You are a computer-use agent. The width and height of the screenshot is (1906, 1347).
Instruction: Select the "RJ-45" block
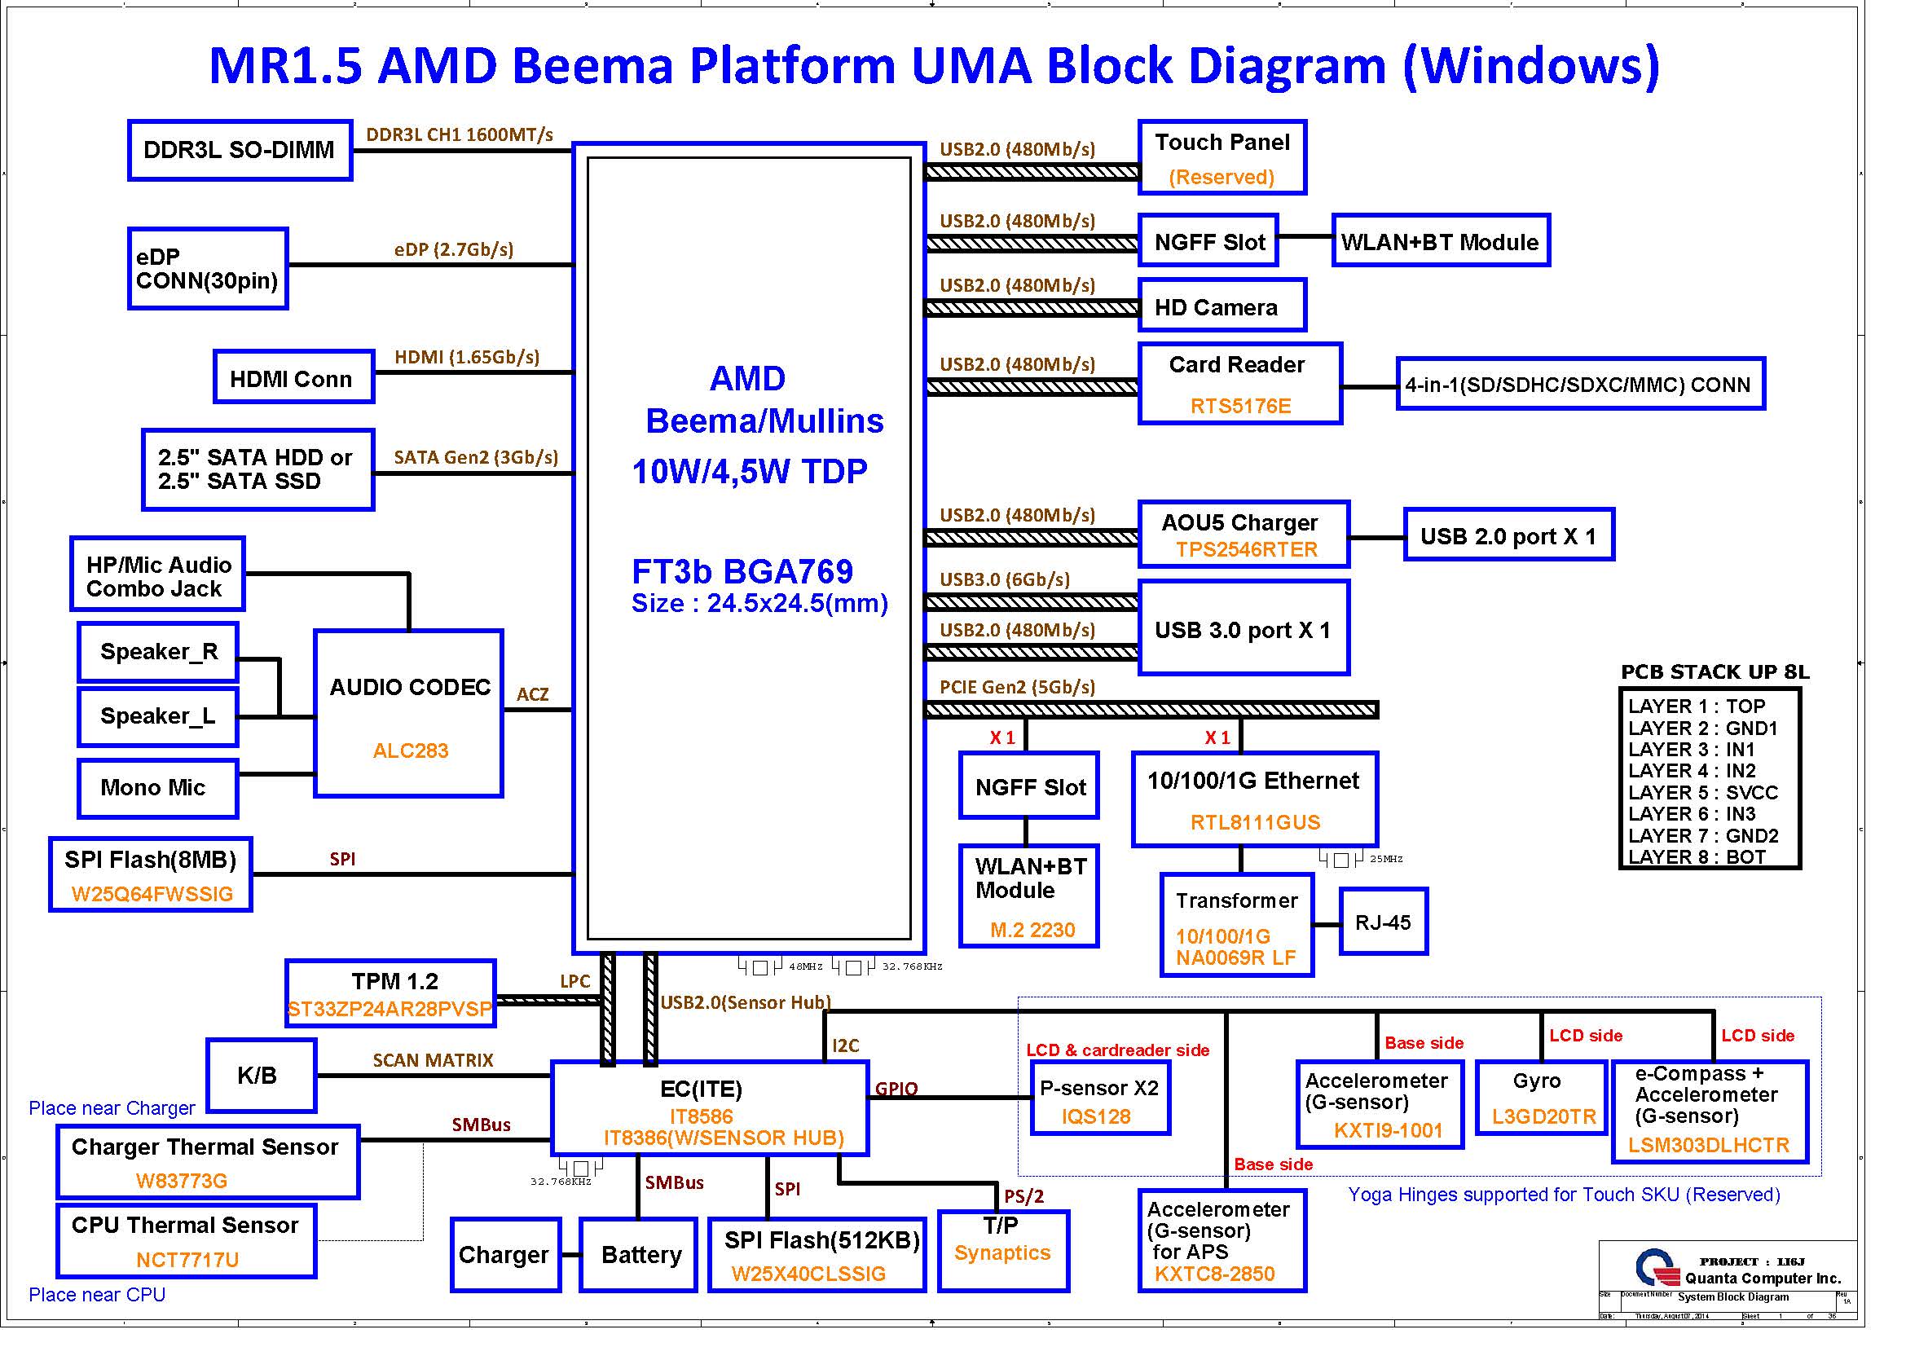point(1384,922)
